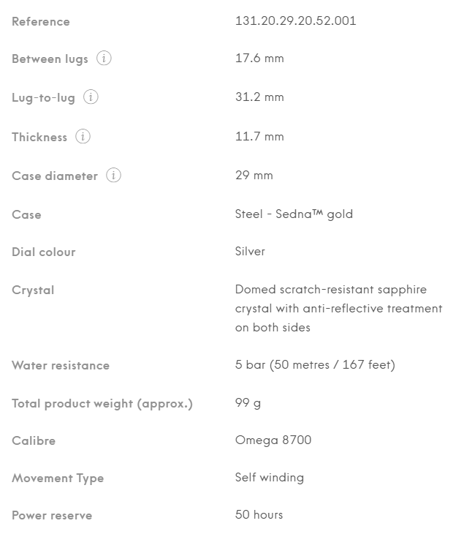Click the Omega 8700 calibre value

pos(273,440)
